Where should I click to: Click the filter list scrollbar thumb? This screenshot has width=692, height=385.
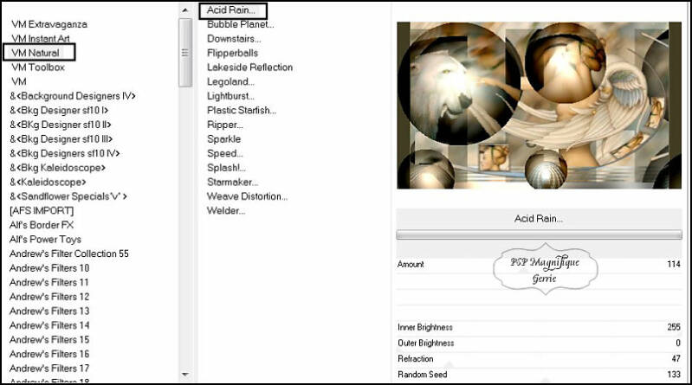[x=185, y=53]
